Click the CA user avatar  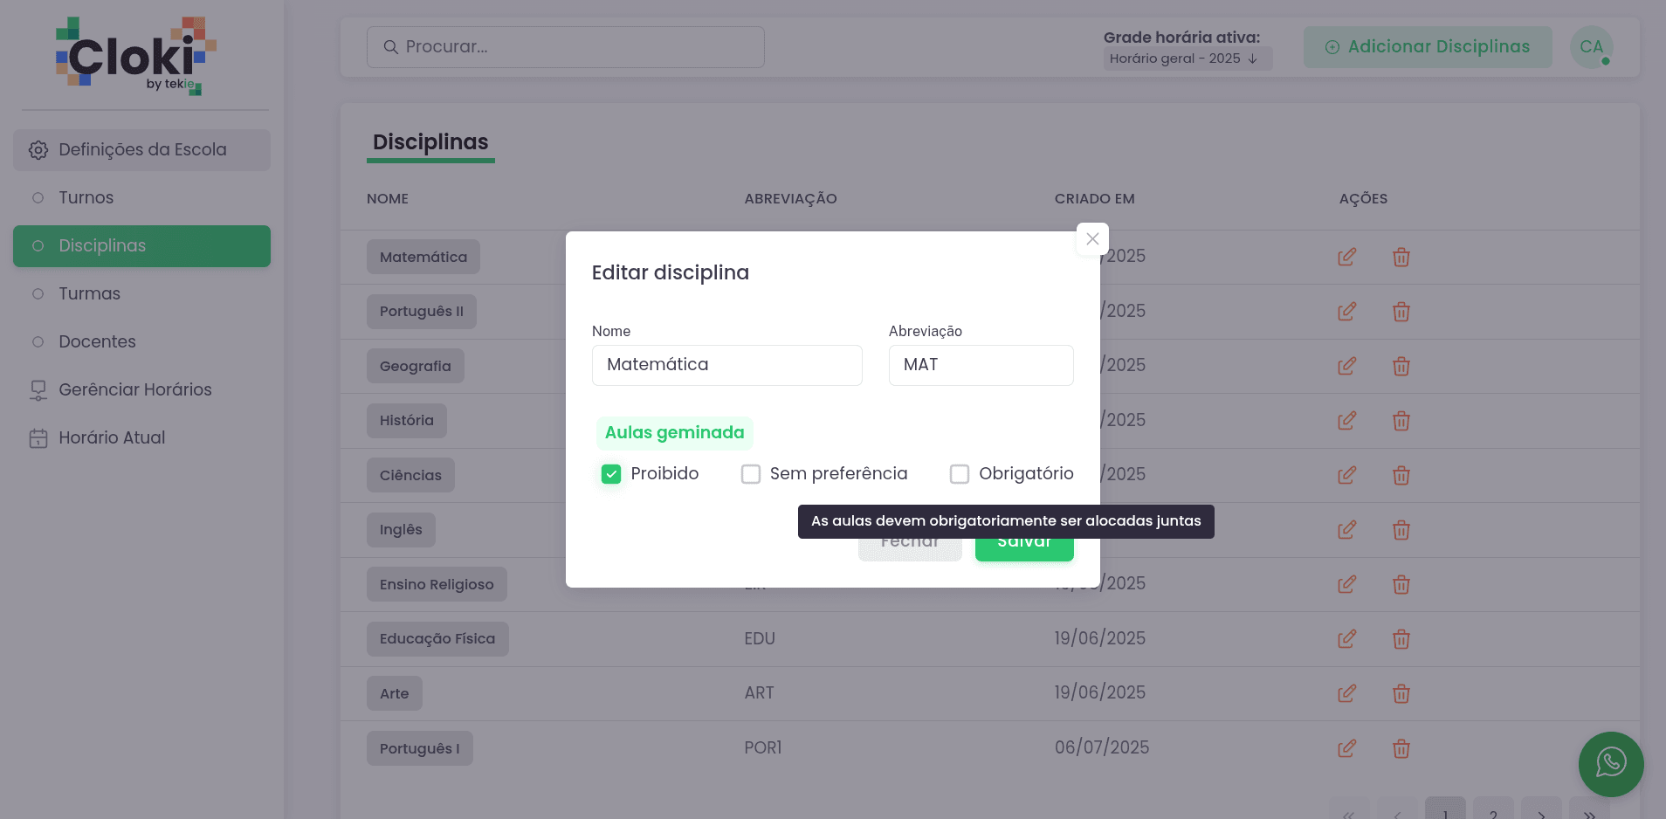click(x=1591, y=47)
